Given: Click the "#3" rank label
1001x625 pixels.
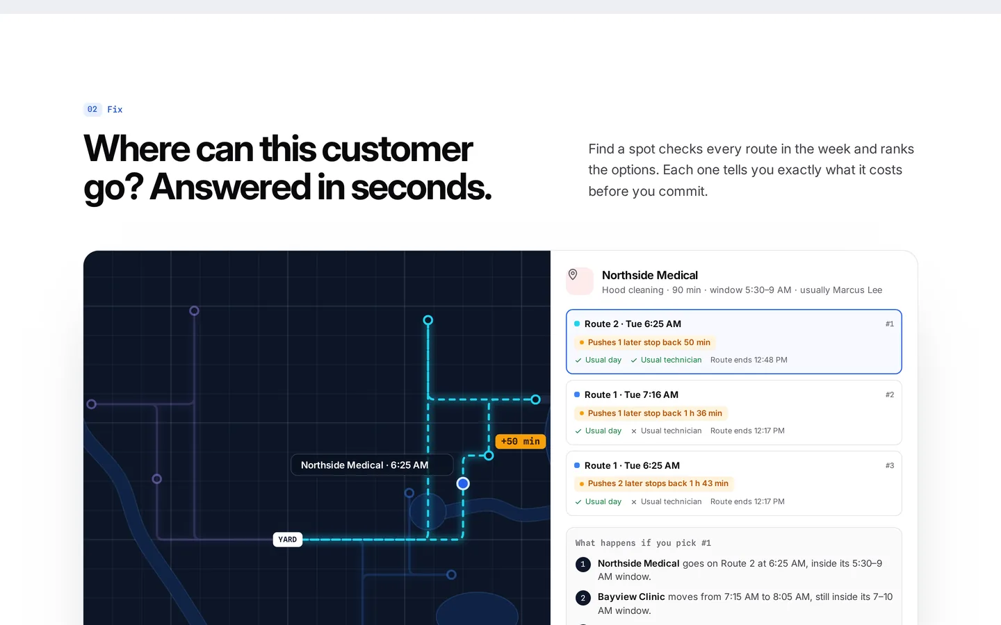Looking at the screenshot, I should pos(890,466).
